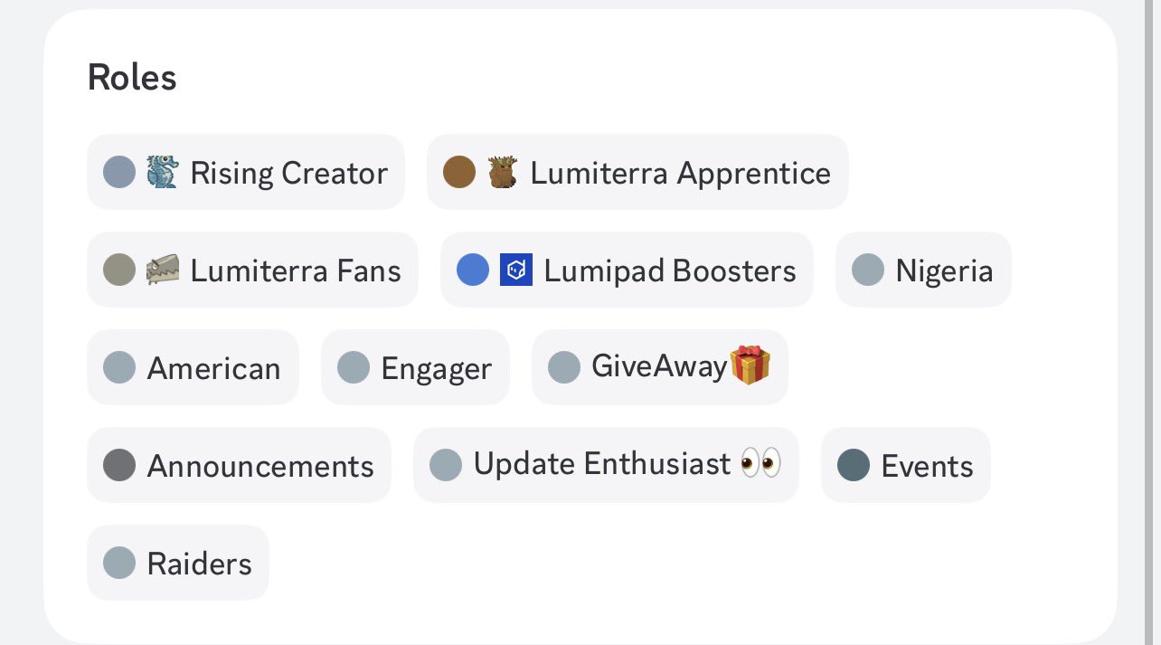1161x645 pixels.
Task: Click the blue Lumipad Boosters color dot
Action: 473,270
